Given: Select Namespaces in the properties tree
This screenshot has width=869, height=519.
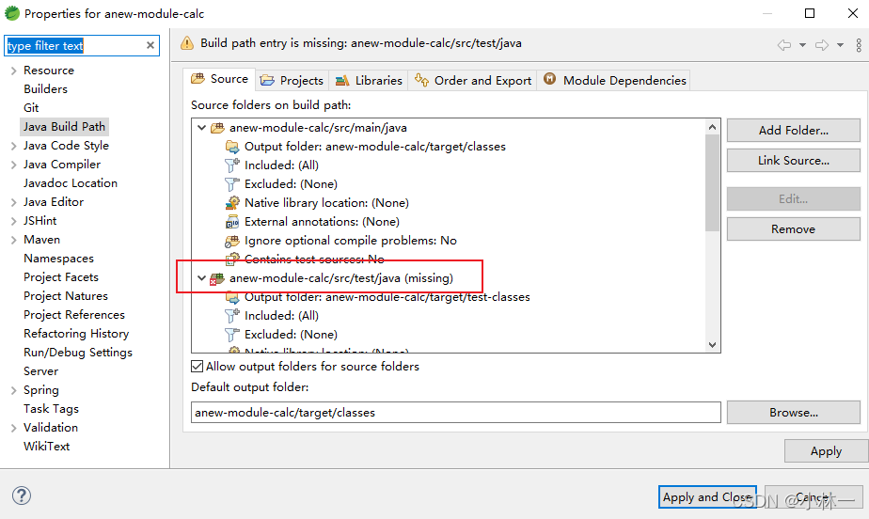Looking at the screenshot, I should 58,259.
